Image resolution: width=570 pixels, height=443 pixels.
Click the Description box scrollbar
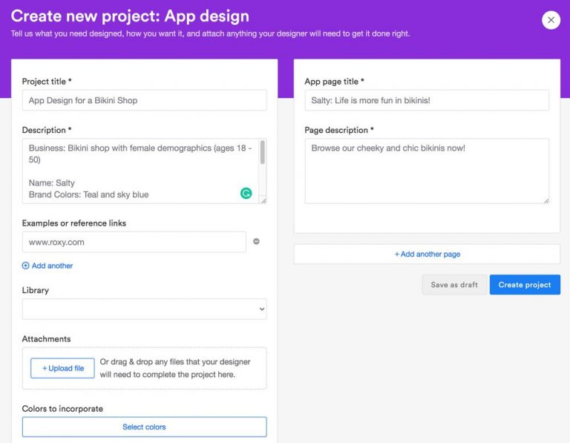tap(262, 152)
